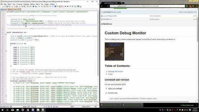Click the github.com address bar
The height and width of the screenshot is (112, 199).
click(x=147, y=6)
